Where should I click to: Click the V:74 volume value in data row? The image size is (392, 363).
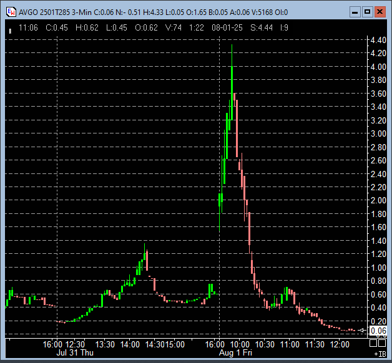(x=174, y=27)
